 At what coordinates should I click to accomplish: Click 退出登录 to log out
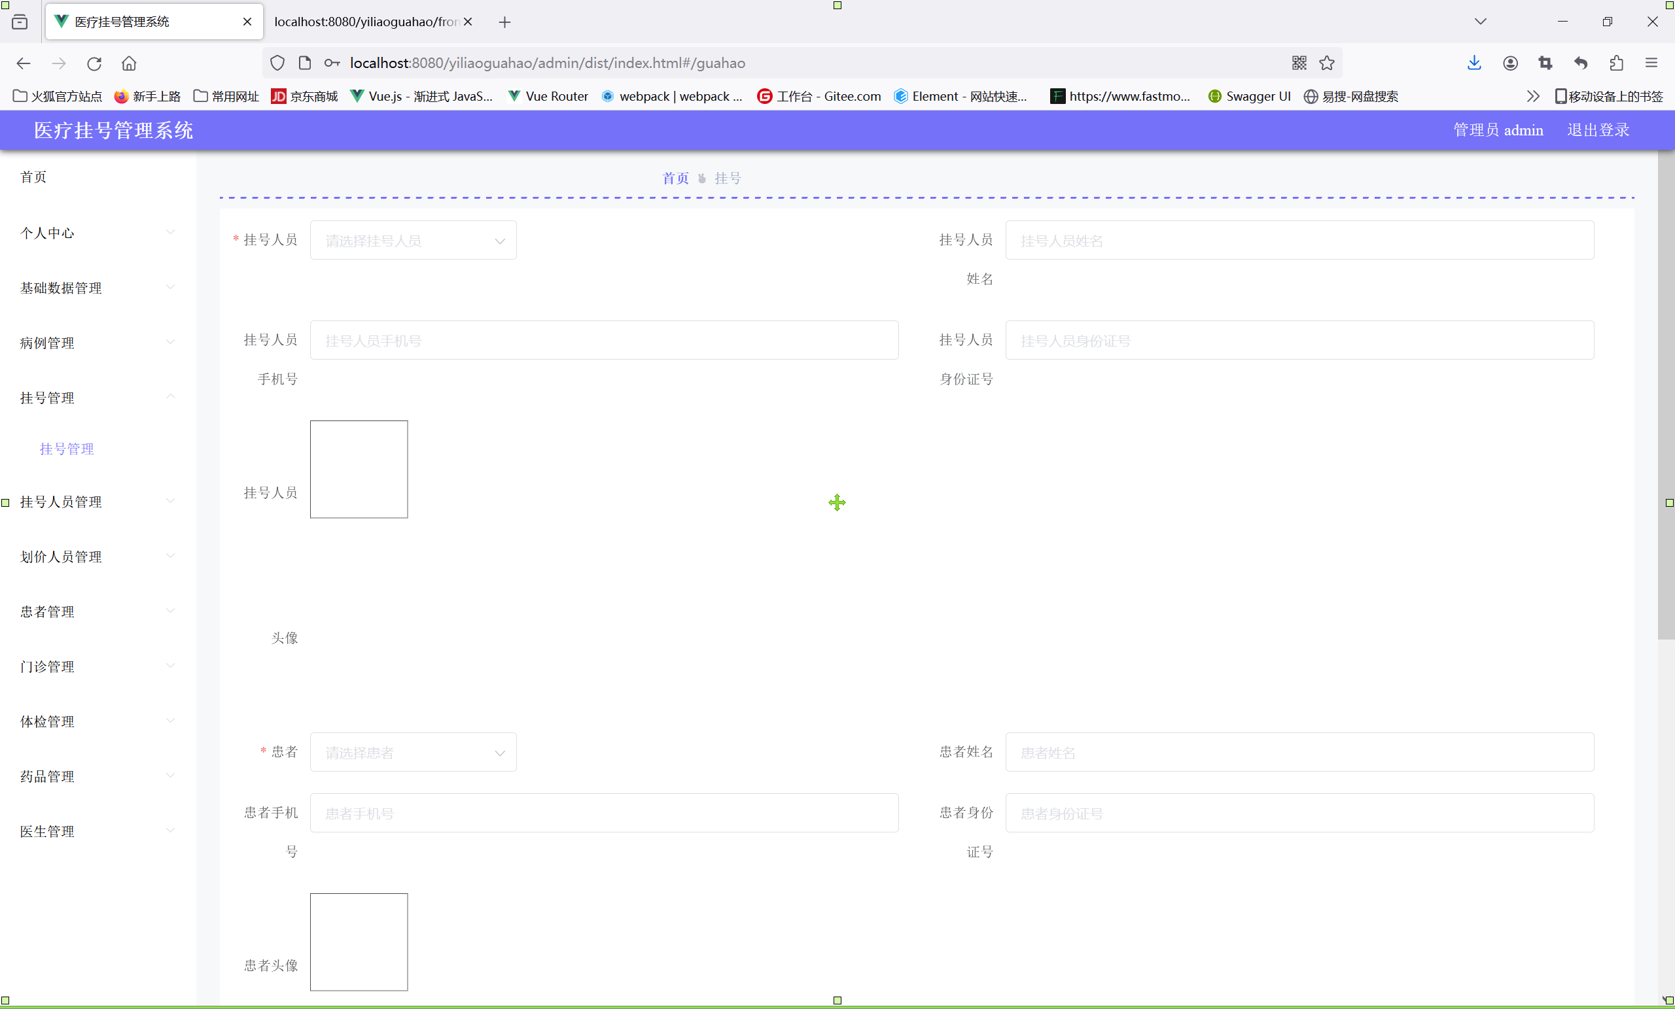(1598, 130)
